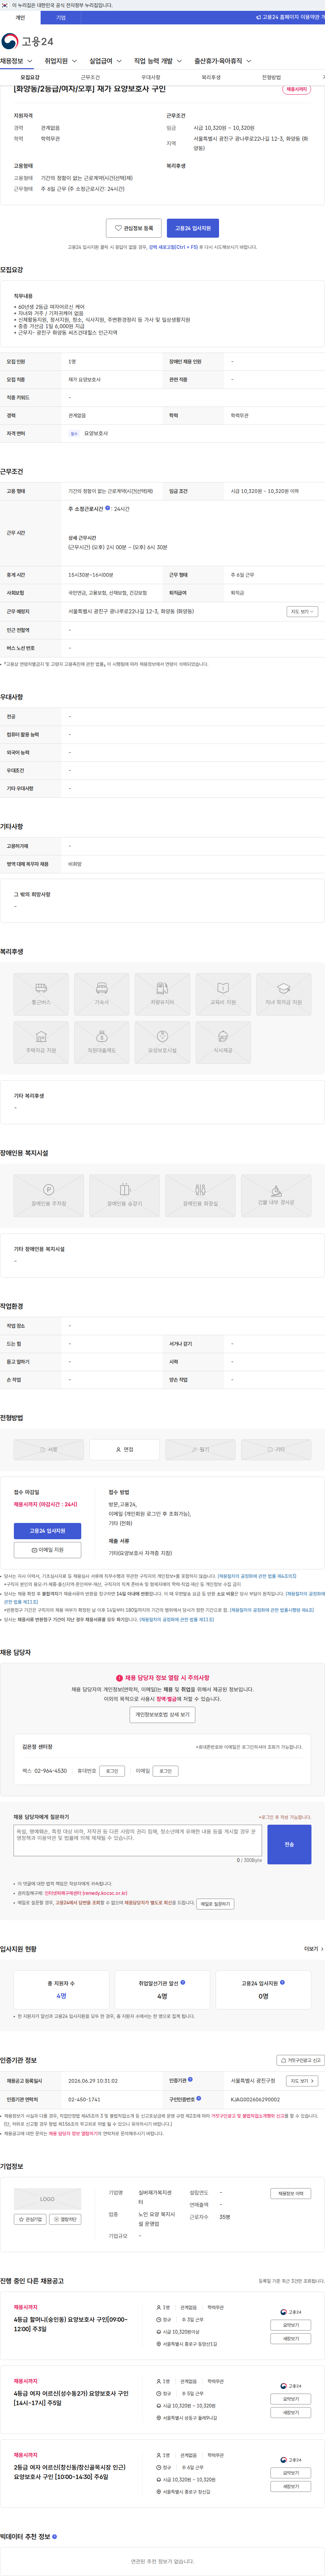The image size is (325, 2576).
Task: Click the 메일로 질문하기 button
Action: pos(215,1904)
